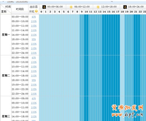Image resolution: width=146 pixels, height=121 pixels.
Task: Open Wednesday's 09:00--10:00 100% bid link
Action: (34, 103)
